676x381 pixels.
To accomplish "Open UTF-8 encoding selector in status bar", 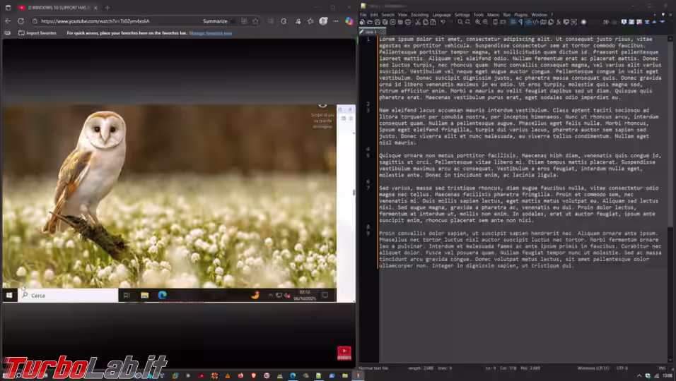I will (622, 368).
